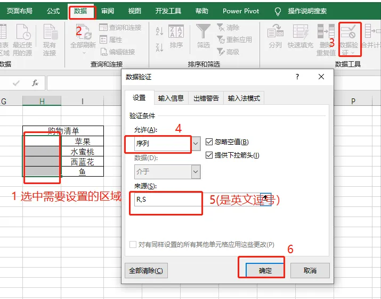Click the cell containing 苹果
This screenshot has width=381, height=299.
coord(83,141)
